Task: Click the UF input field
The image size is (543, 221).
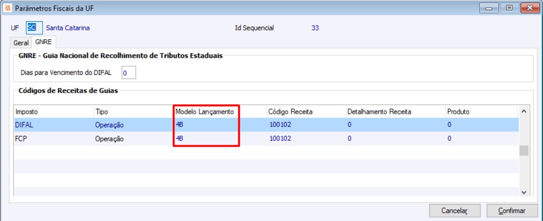Action: pos(34,28)
